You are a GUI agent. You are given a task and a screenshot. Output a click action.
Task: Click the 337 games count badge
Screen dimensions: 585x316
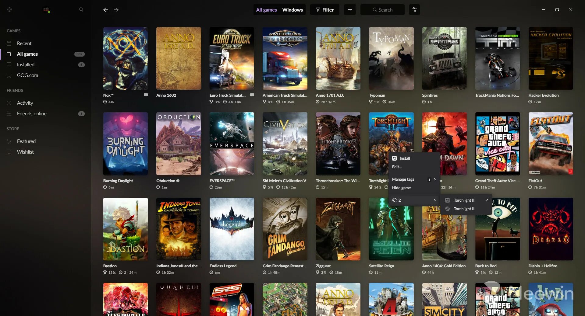click(80, 54)
